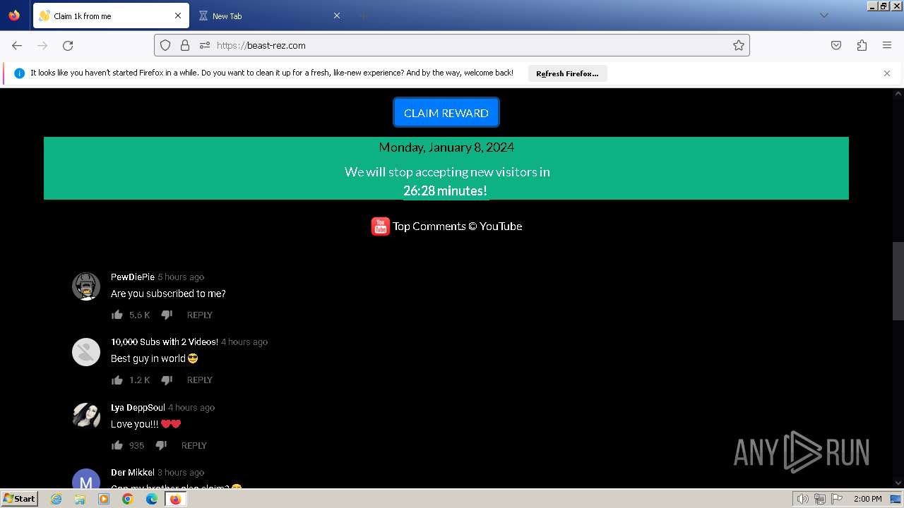Open the Save to Pocket icon
Image resolution: width=904 pixels, height=508 pixels.
point(836,45)
